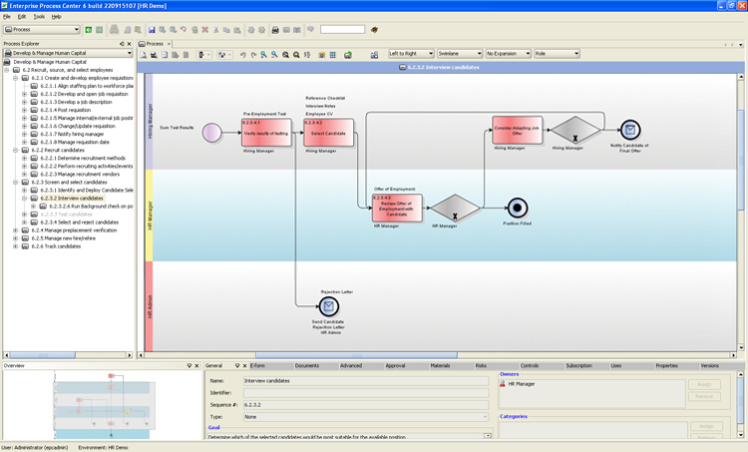Click the green back navigation arrow
This screenshot has width=748, height=452.
pyautogui.click(x=88, y=30)
